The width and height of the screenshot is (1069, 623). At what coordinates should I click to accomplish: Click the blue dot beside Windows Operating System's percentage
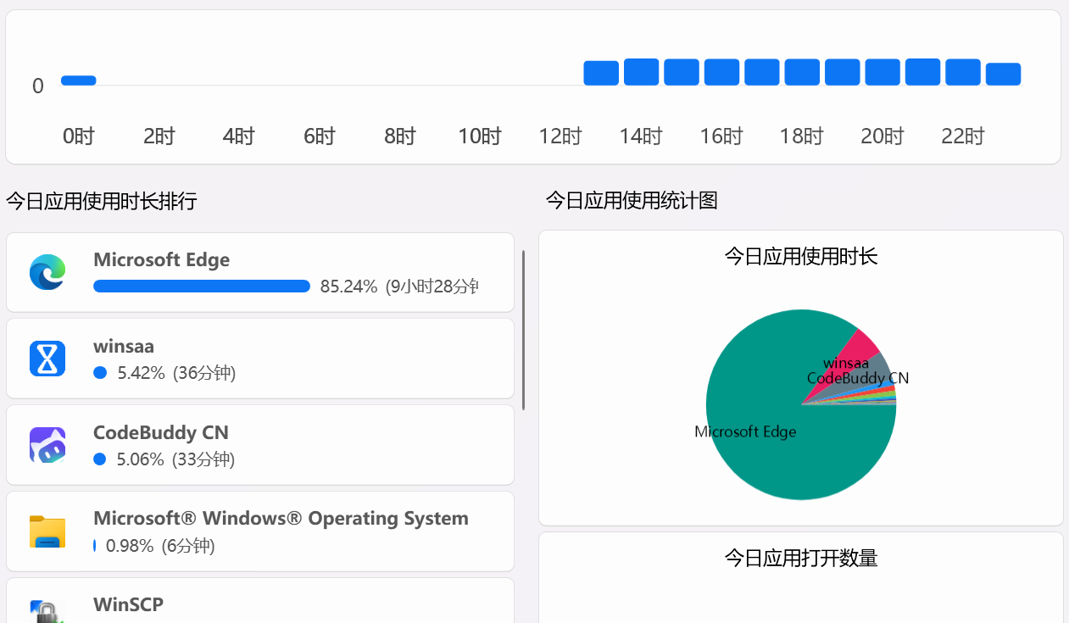[96, 545]
